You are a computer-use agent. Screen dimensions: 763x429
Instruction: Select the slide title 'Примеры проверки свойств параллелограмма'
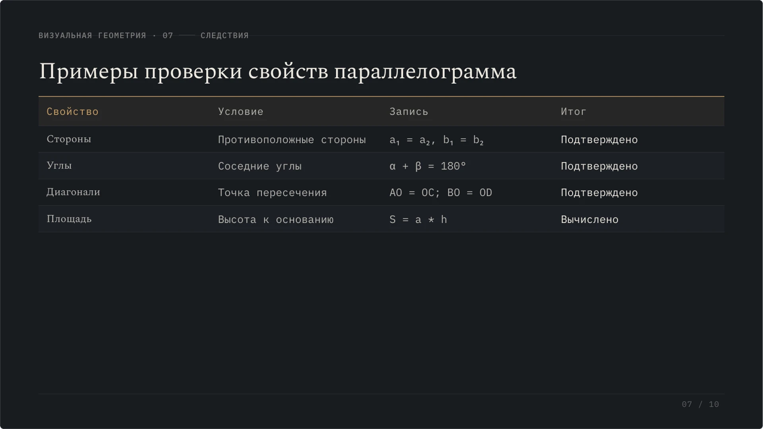point(277,72)
